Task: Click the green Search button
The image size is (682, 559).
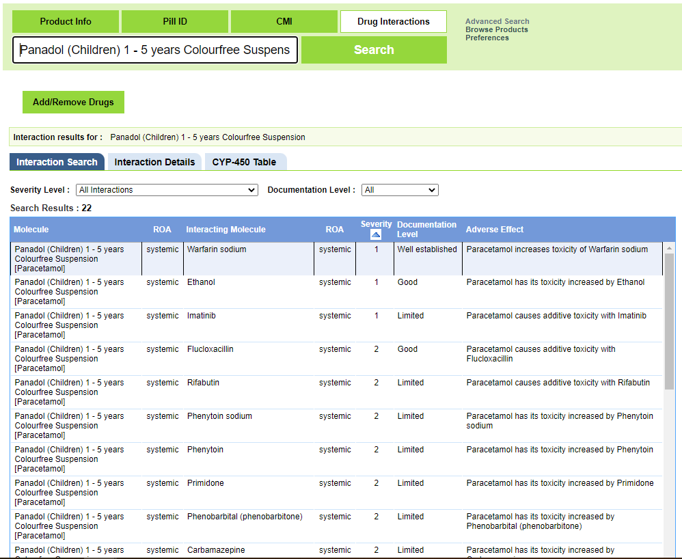Action: tap(373, 49)
